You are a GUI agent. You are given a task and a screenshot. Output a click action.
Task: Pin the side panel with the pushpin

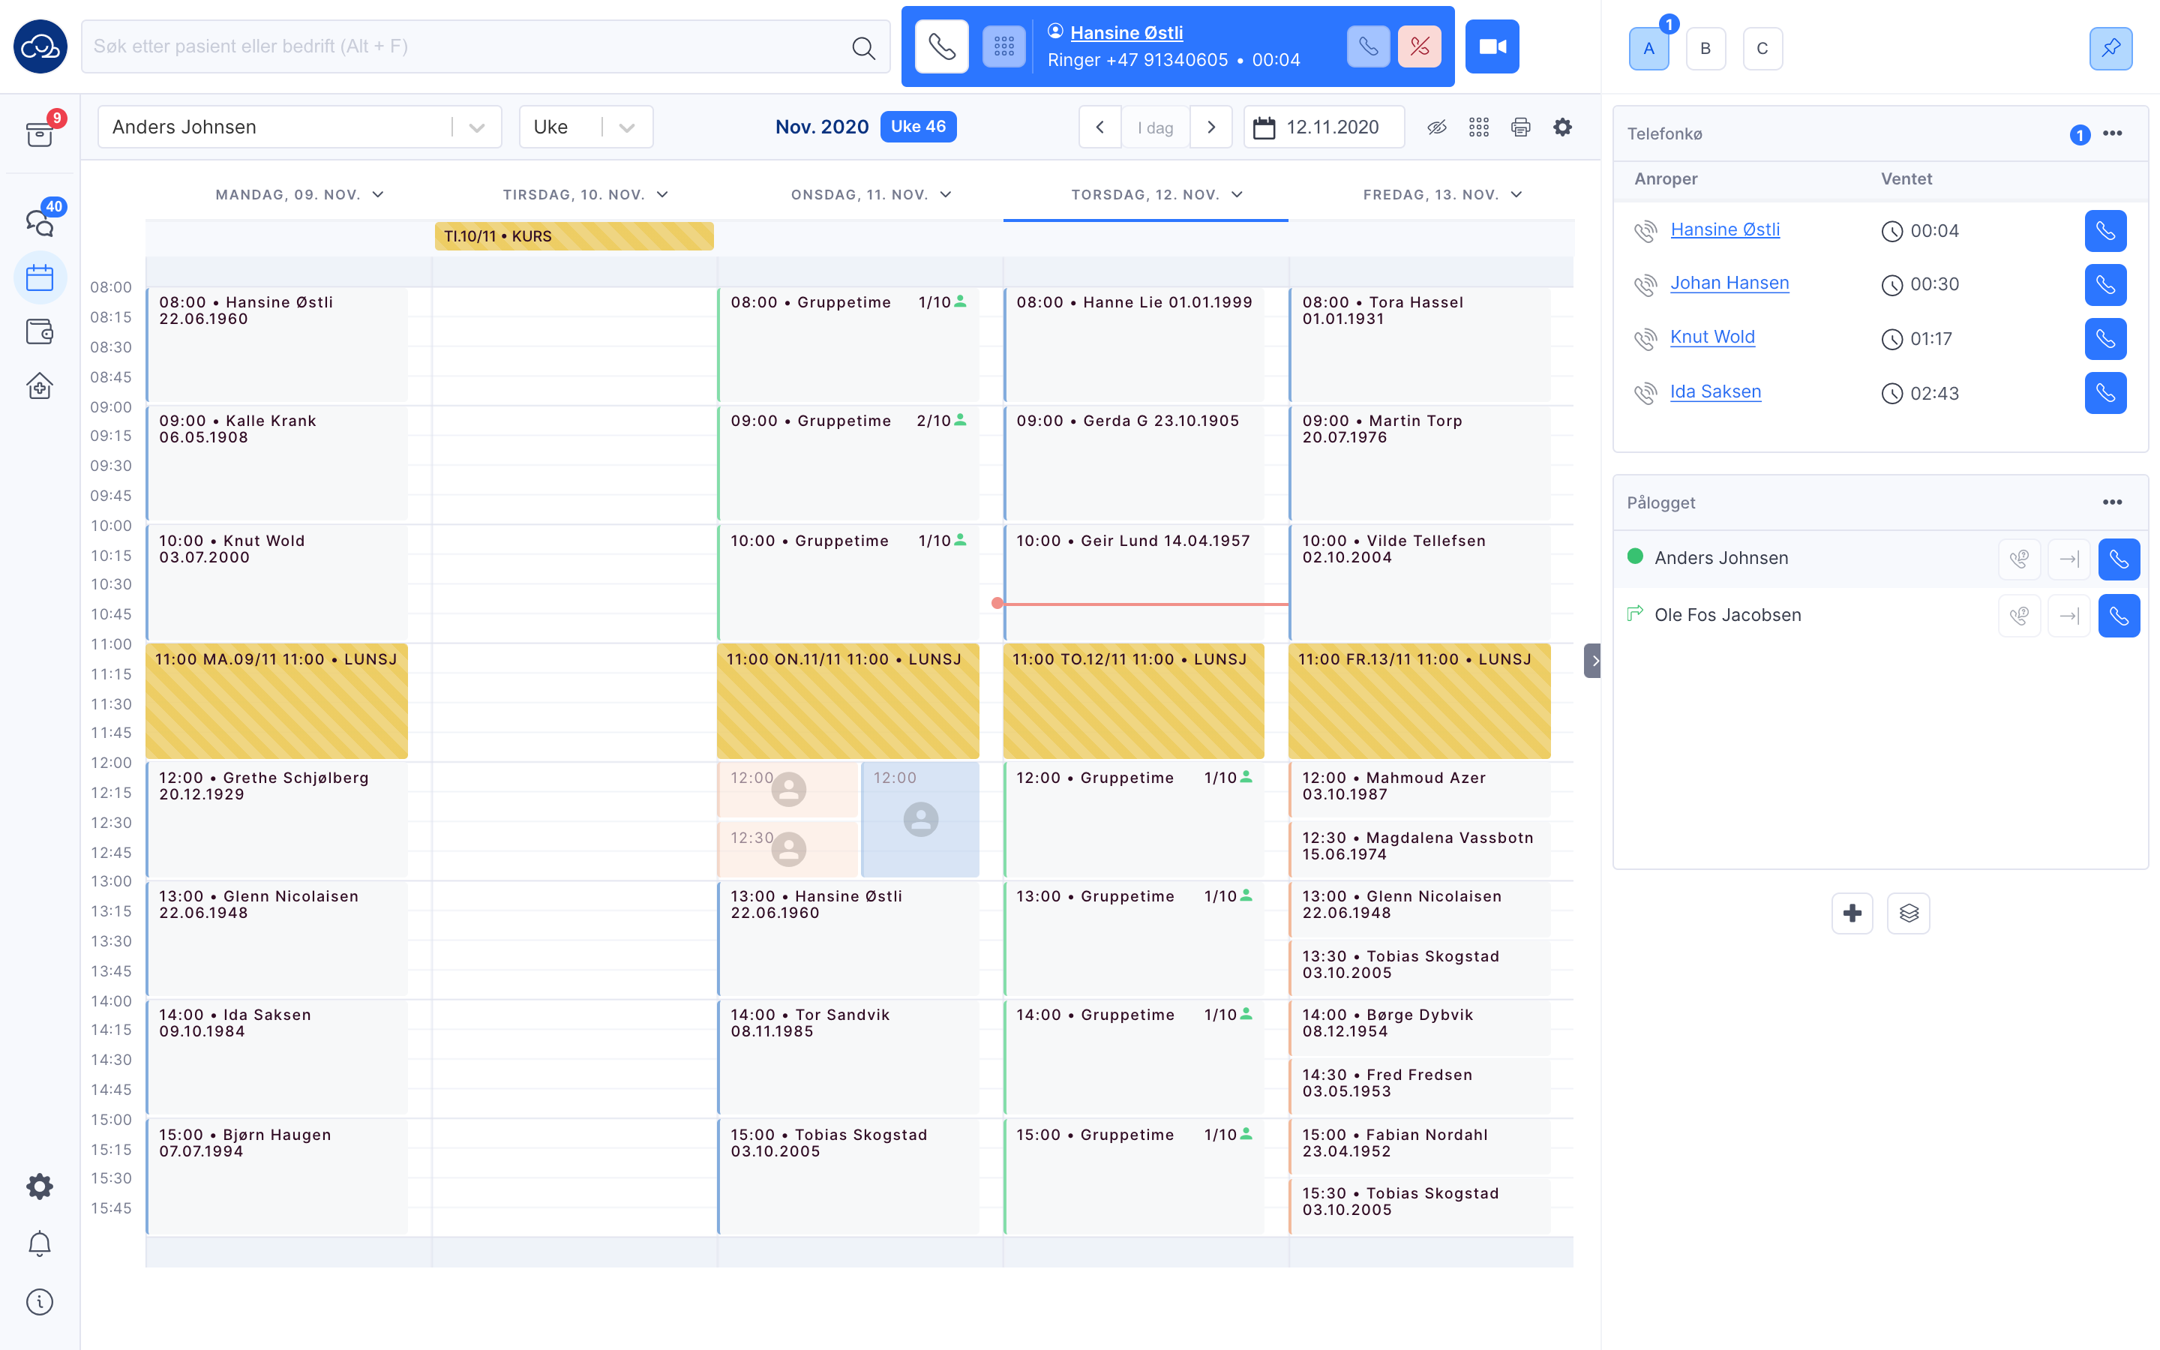click(2111, 48)
